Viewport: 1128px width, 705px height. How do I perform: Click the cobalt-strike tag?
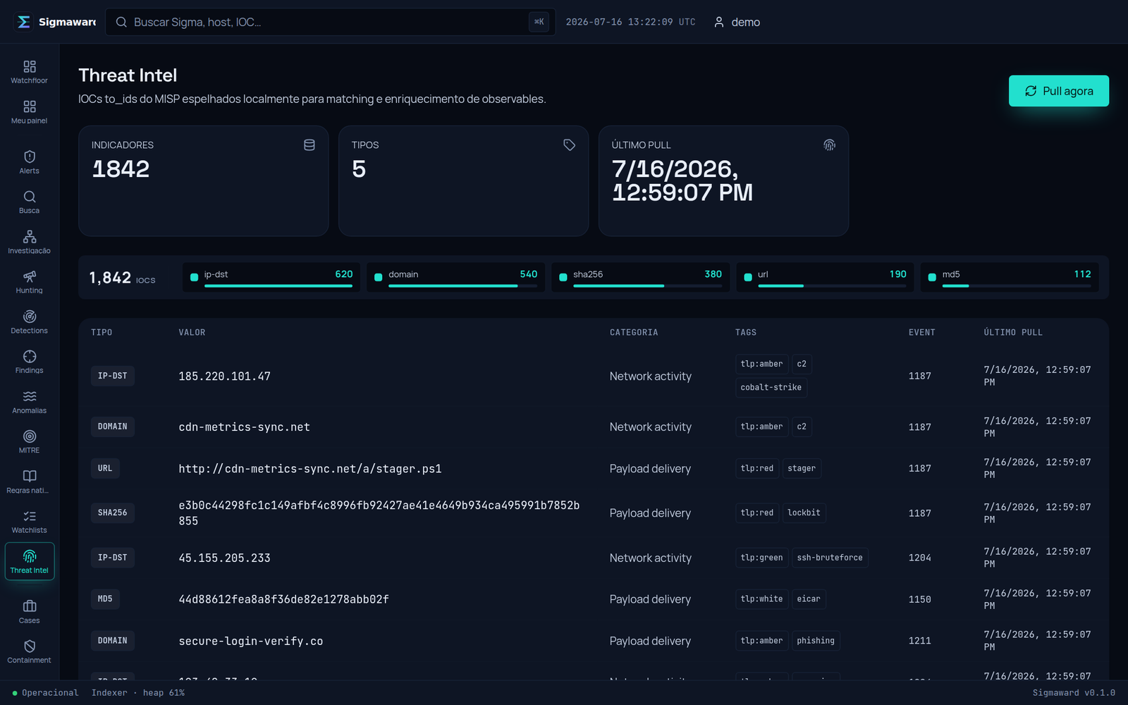771,387
